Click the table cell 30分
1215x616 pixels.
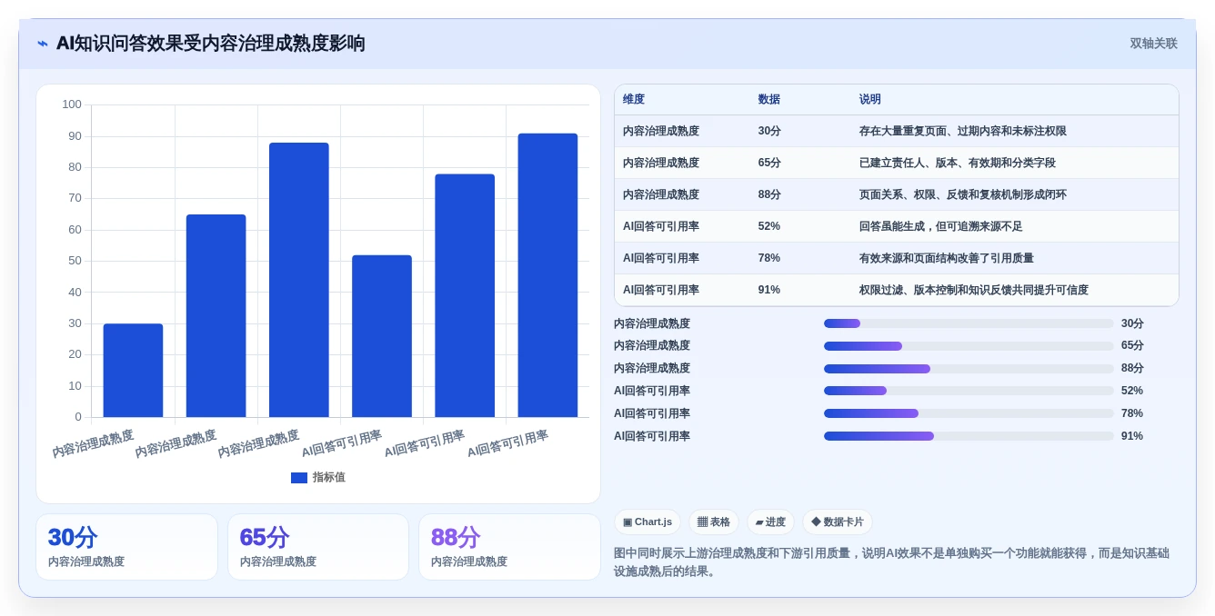(769, 132)
